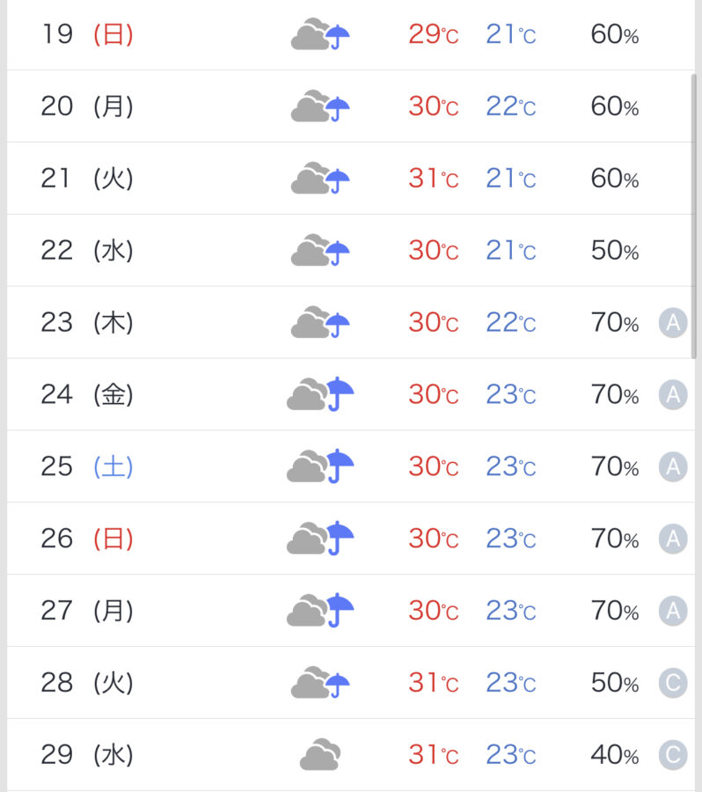
Task: Select the 20 (月) forecast row
Action: (x=350, y=106)
